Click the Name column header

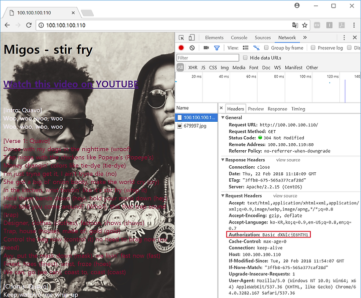click(197, 108)
